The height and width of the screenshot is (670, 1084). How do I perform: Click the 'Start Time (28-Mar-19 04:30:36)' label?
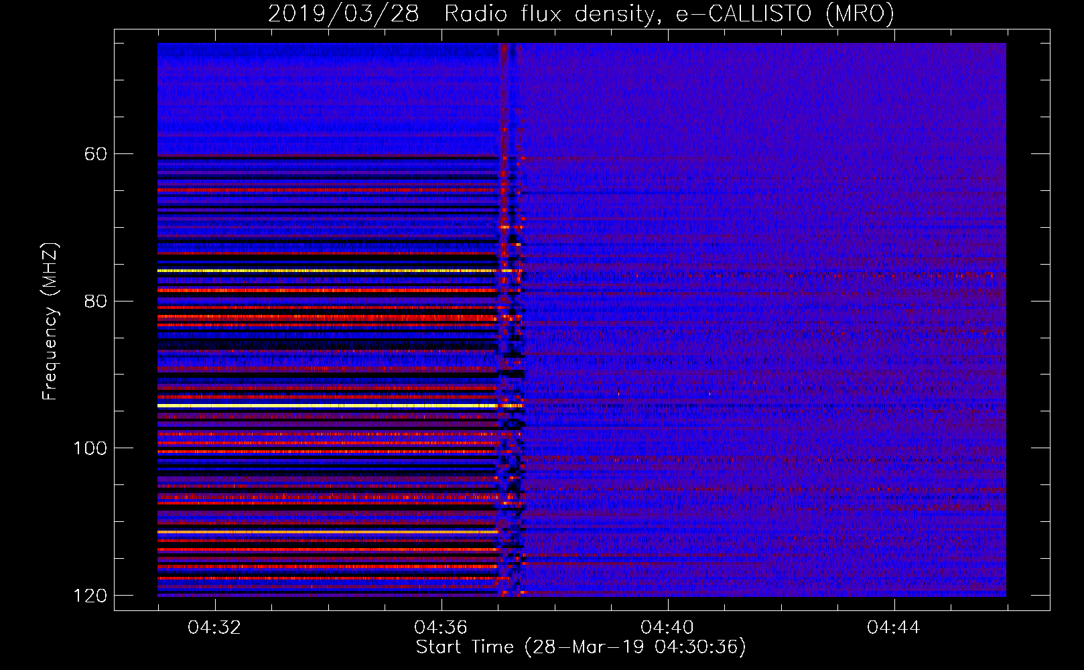tap(581, 647)
